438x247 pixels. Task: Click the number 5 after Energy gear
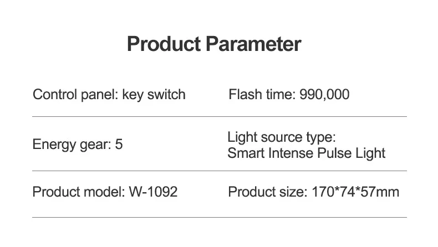(x=119, y=145)
